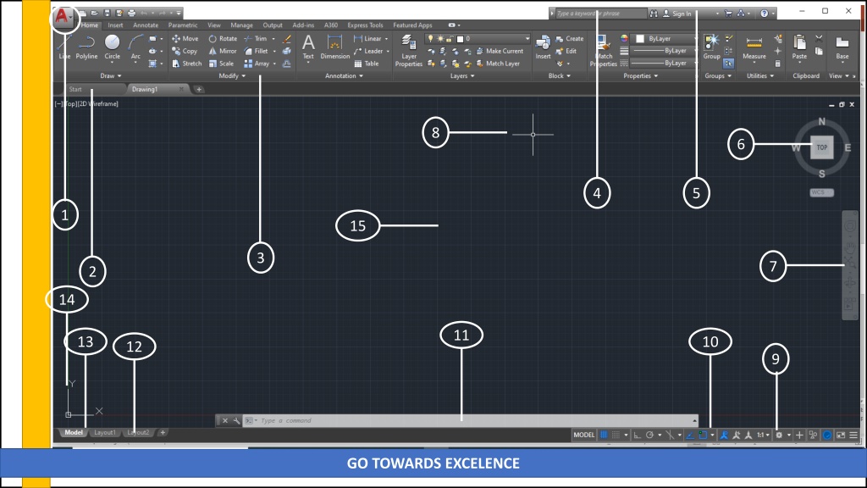
Task: Switch to the Annotate ribbon tab
Action: pos(146,25)
